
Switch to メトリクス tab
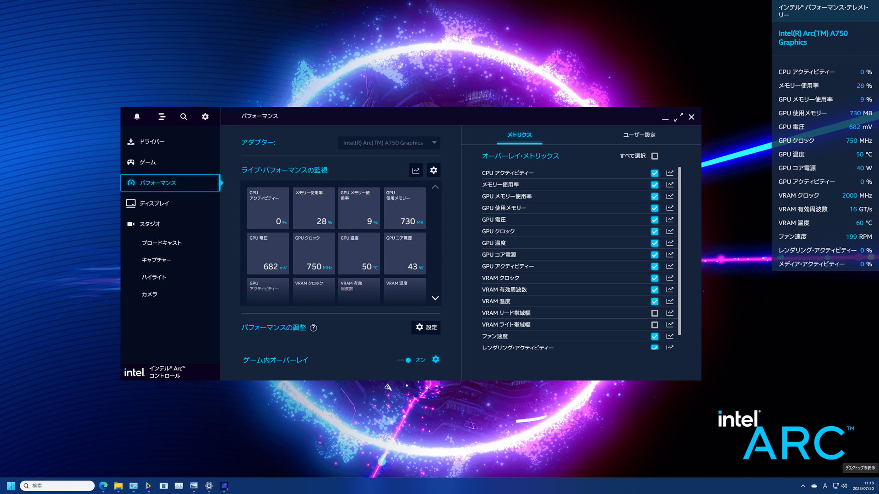[519, 135]
